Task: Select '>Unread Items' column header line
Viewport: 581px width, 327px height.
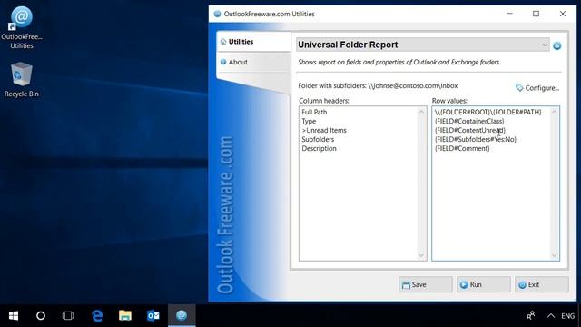Action: (324, 130)
